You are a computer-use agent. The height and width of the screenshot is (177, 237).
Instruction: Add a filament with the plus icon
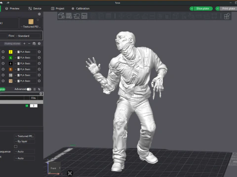pyautogui.click(x=24, y=43)
